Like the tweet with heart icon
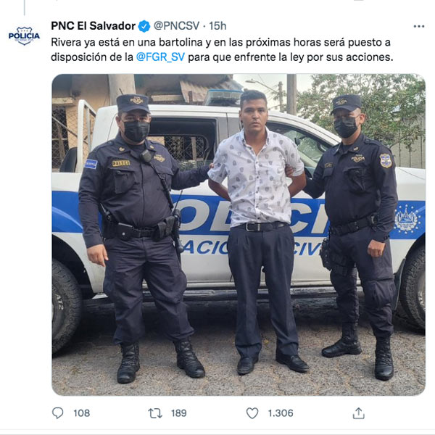 click(x=252, y=413)
